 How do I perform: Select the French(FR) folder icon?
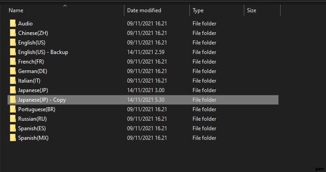13,62
